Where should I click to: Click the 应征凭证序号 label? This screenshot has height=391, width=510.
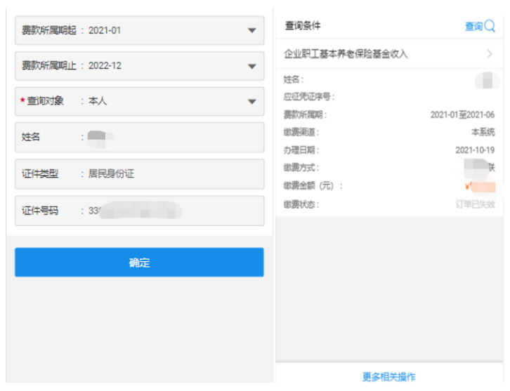click(x=308, y=97)
